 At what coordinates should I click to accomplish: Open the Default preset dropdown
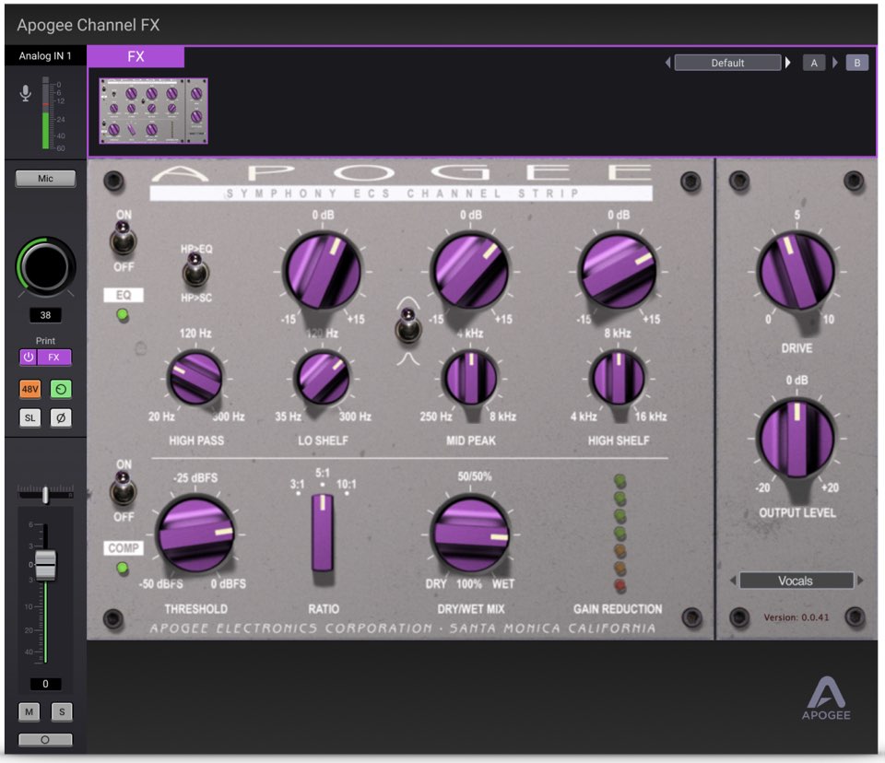click(727, 63)
